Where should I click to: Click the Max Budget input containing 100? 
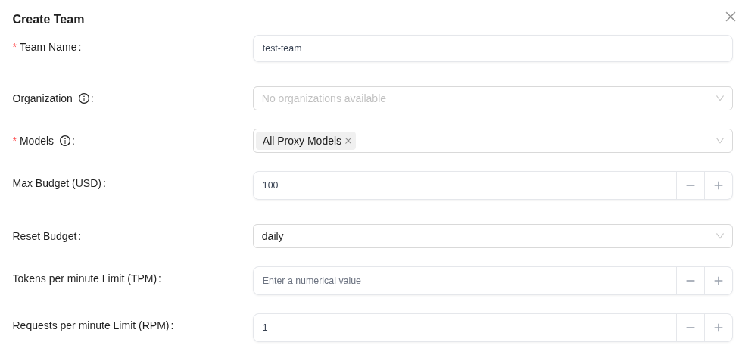[x=465, y=185]
